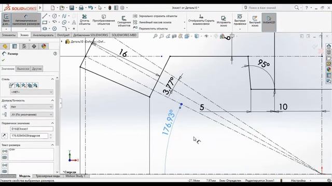Open the dropdown arrow under Отсечь объекты
This screenshot has width=332, height=186.
tap(84, 29)
